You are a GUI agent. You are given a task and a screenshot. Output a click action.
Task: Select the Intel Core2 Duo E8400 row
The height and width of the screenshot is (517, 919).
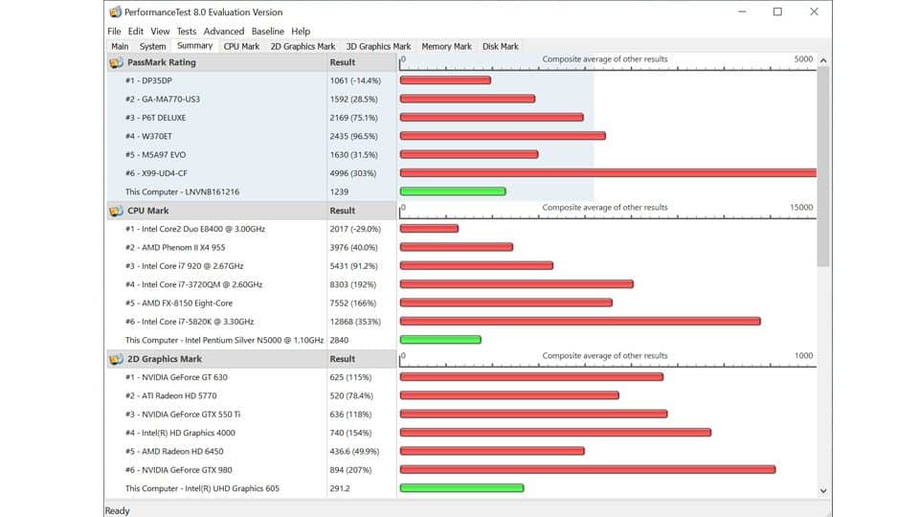(461, 229)
